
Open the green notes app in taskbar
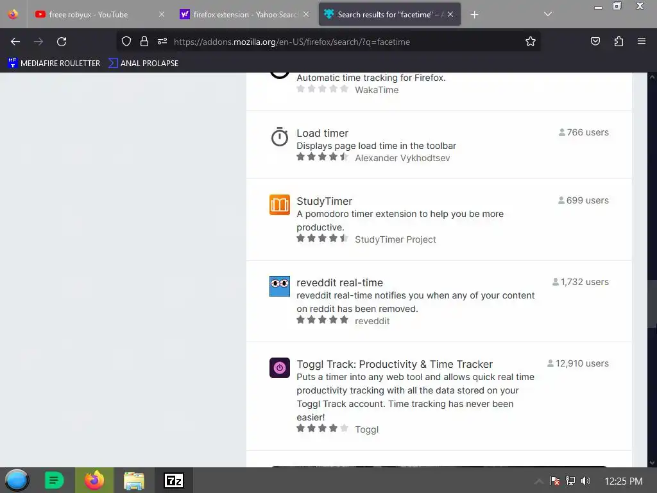(54, 480)
